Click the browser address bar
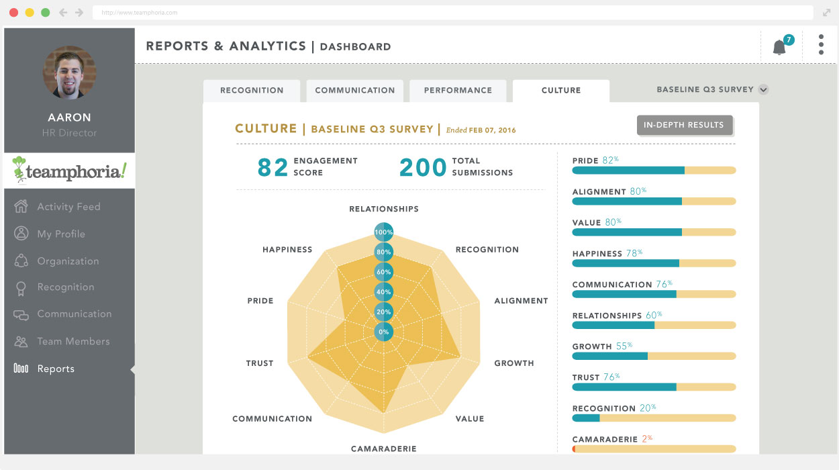This screenshot has width=839, height=470. (450, 13)
